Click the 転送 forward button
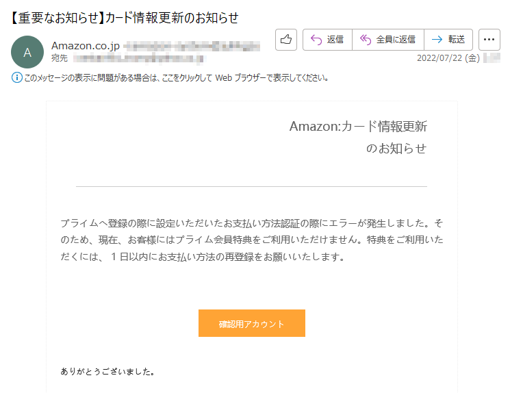The image size is (510, 393). coord(448,40)
